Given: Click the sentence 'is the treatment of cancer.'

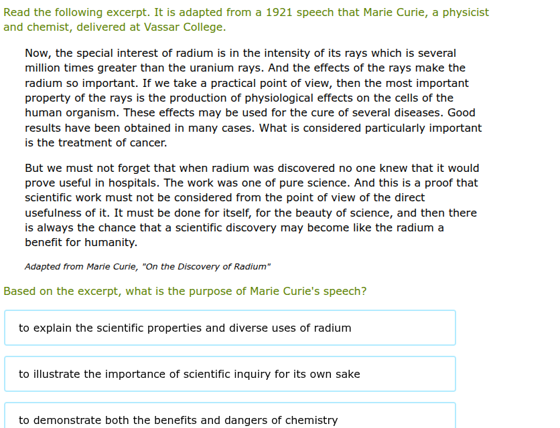Looking at the screenshot, I should 96,142.
